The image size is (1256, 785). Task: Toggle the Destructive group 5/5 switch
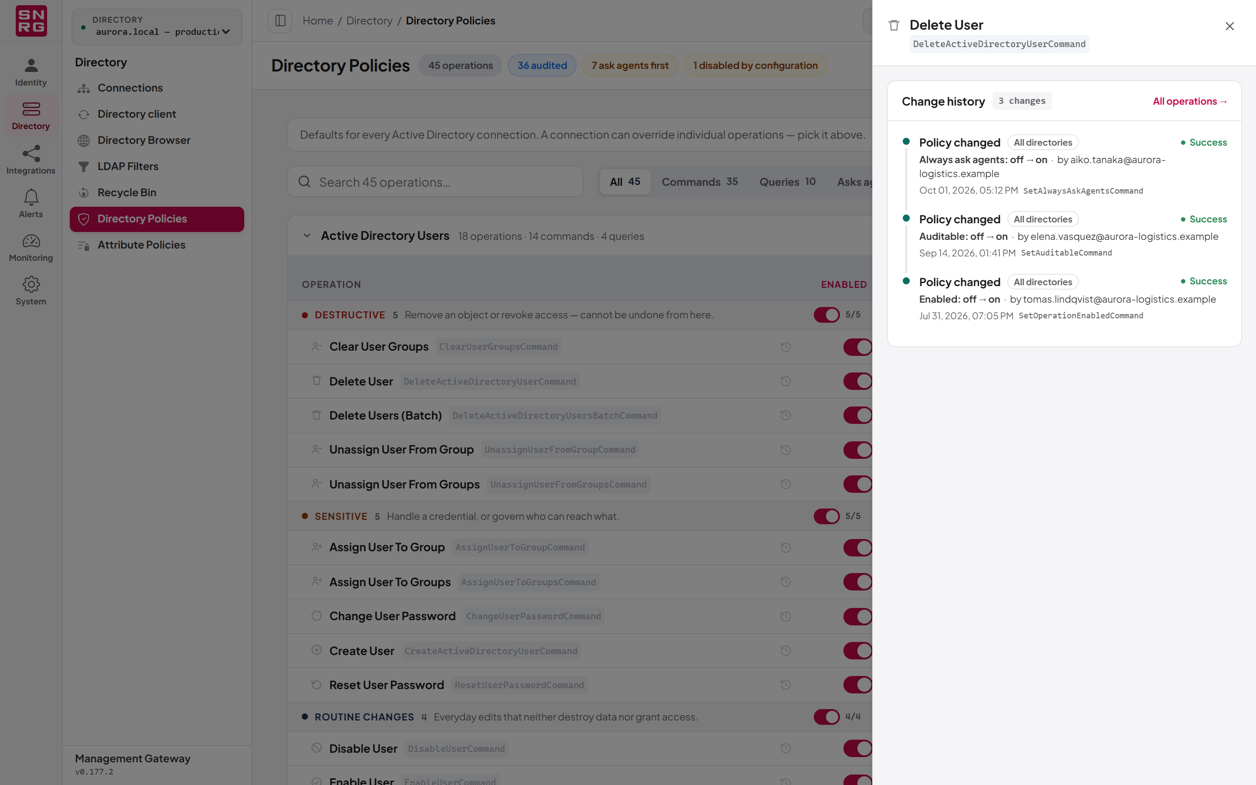[826, 314]
